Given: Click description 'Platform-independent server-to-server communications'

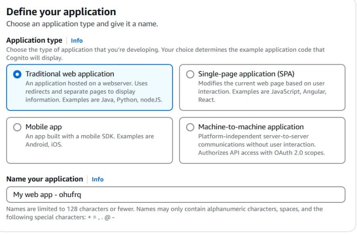Looking at the screenshot, I should coord(262,144).
